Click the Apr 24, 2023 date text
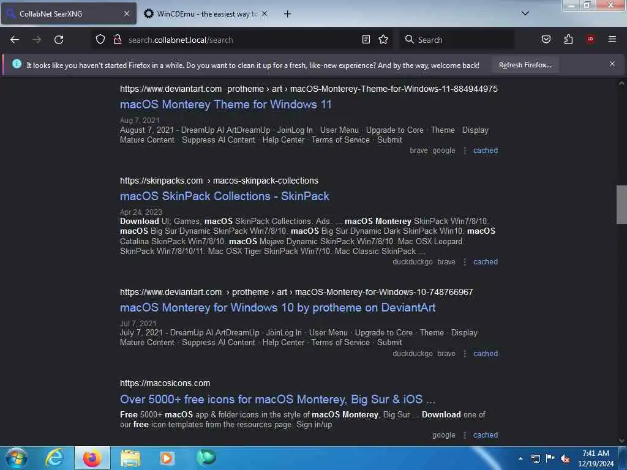 click(x=141, y=212)
